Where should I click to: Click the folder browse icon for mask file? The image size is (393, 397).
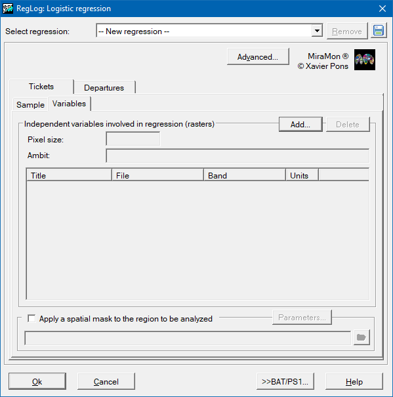tap(362, 337)
